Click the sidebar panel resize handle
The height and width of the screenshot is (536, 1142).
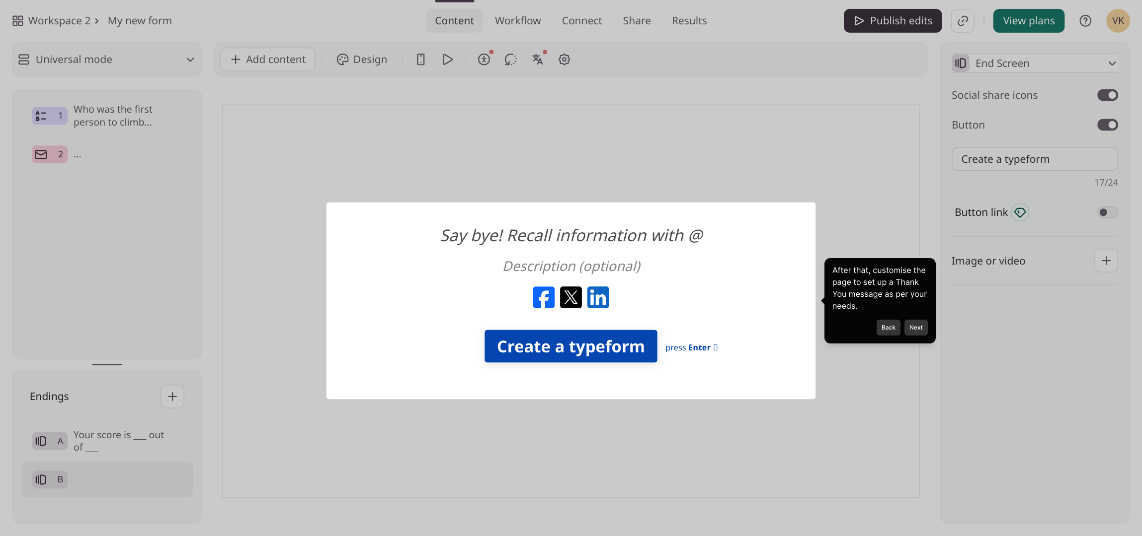click(x=107, y=364)
